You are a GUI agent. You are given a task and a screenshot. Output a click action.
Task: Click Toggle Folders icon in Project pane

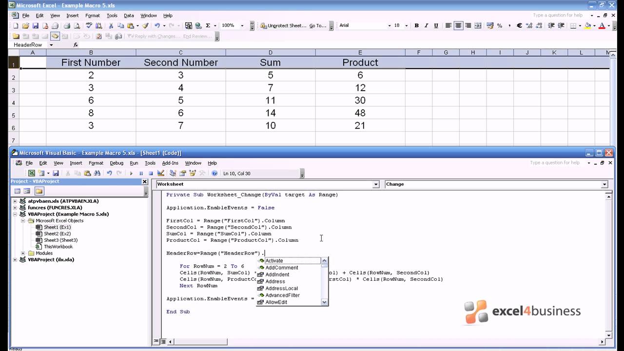(39, 191)
